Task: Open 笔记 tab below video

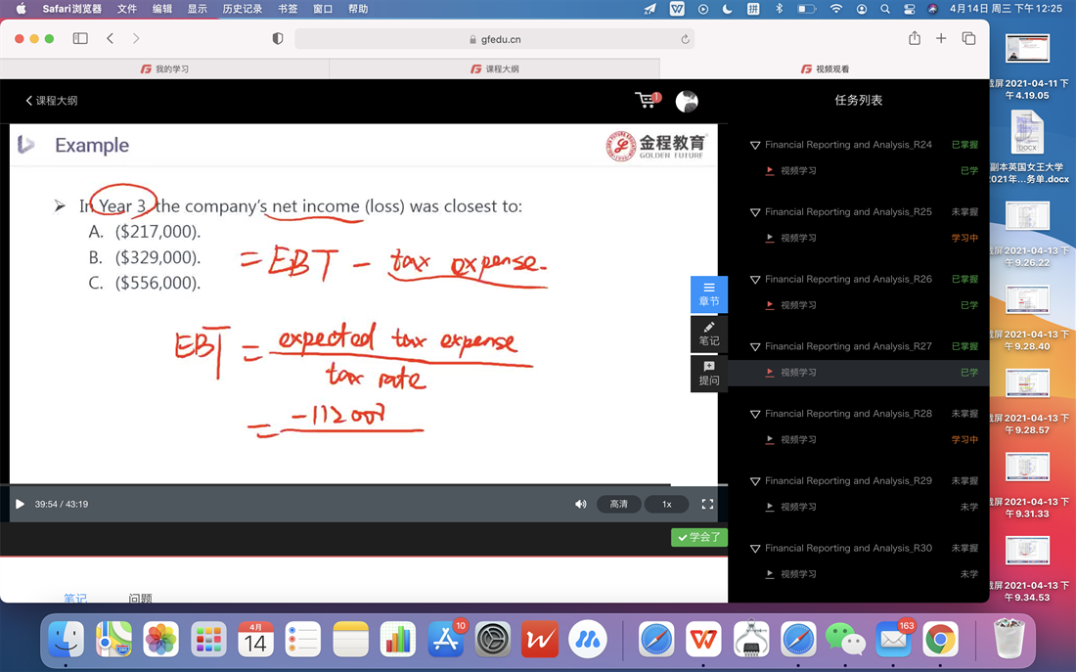Action: coord(74,599)
